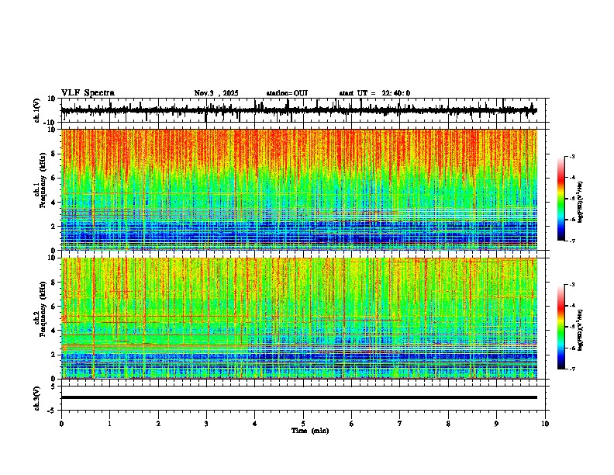Image resolution: width=614 pixels, height=475 pixels.
Task: Click inside the ch.1 frequency spectrogram
Action: coord(299,189)
